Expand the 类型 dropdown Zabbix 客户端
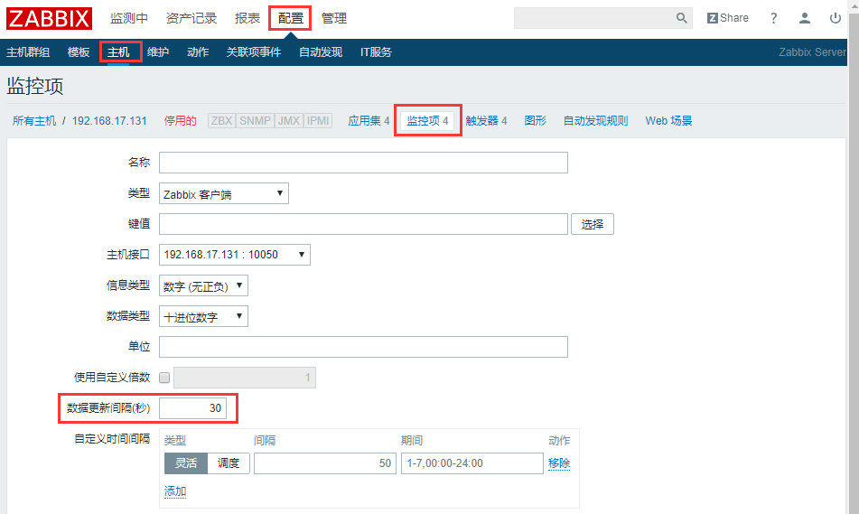 (x=223, y=193)
